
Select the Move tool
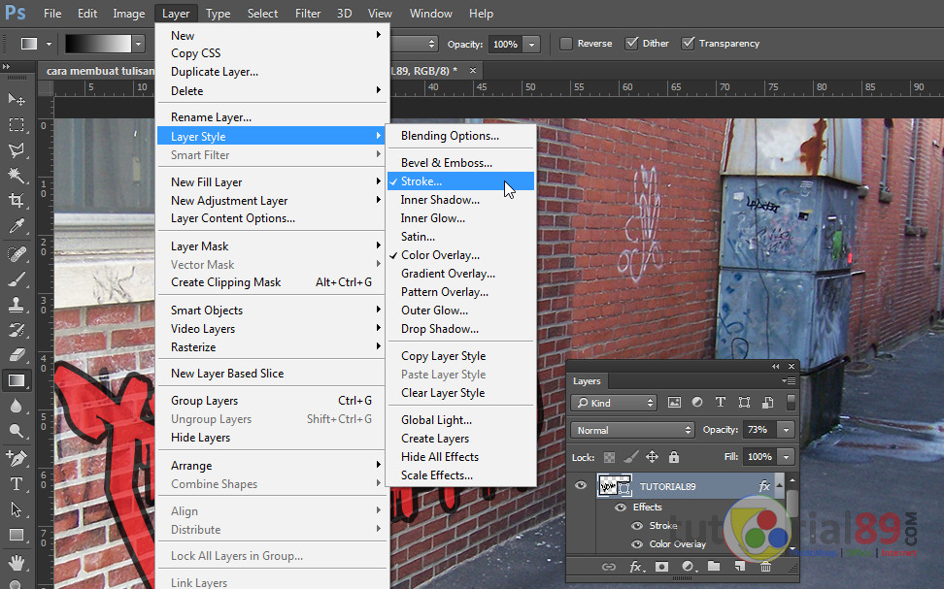17,99
